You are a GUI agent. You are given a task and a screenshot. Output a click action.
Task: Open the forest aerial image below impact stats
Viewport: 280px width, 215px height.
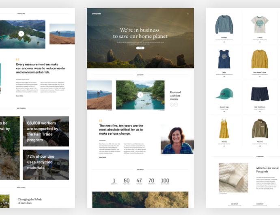140,200
